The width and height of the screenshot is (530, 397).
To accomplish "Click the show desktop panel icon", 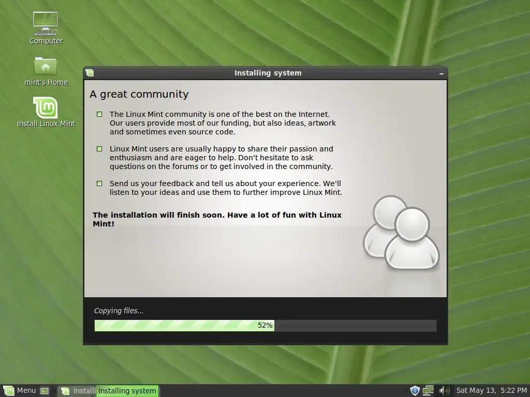I will tap(45, 391).
